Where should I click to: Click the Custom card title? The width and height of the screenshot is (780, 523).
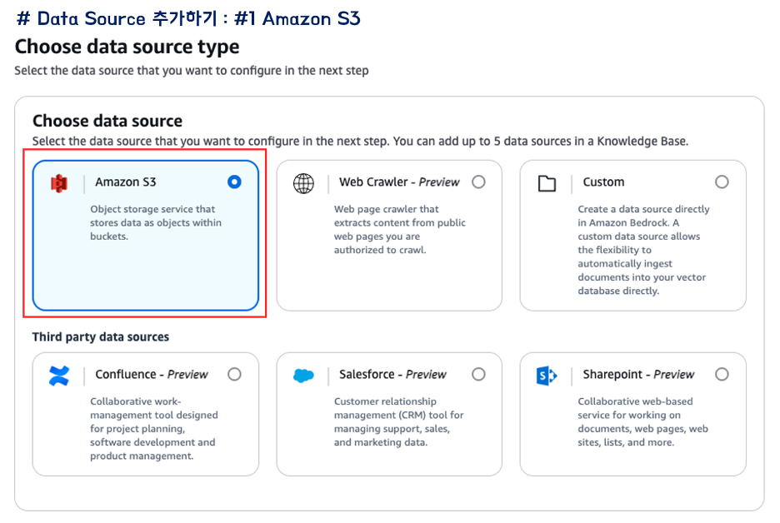(603, 182)
